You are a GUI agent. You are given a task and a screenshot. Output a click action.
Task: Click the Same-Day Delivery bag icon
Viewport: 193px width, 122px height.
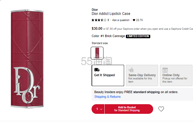131,70
